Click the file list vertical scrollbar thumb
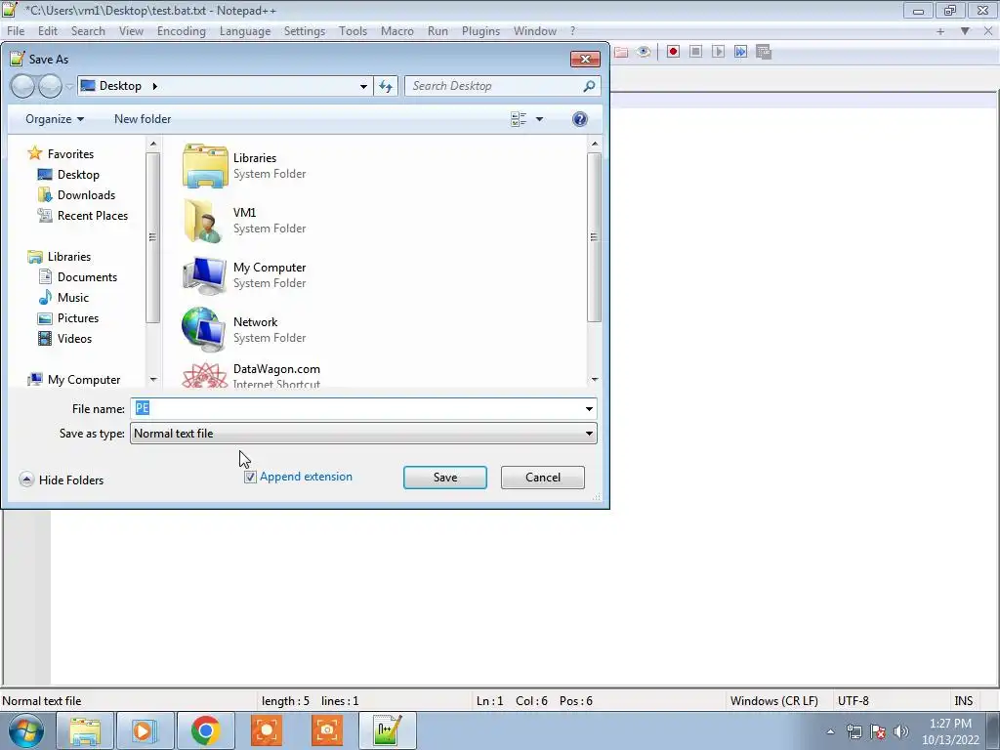1000x750 pixels. click(x=594, y=237)
